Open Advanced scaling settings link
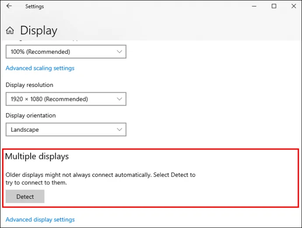 [x=40, y=68]
